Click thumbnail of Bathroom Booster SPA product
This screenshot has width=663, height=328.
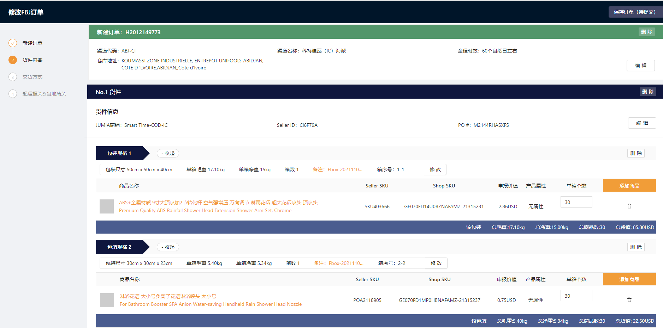pyautogui.click(x=107, y=300)
